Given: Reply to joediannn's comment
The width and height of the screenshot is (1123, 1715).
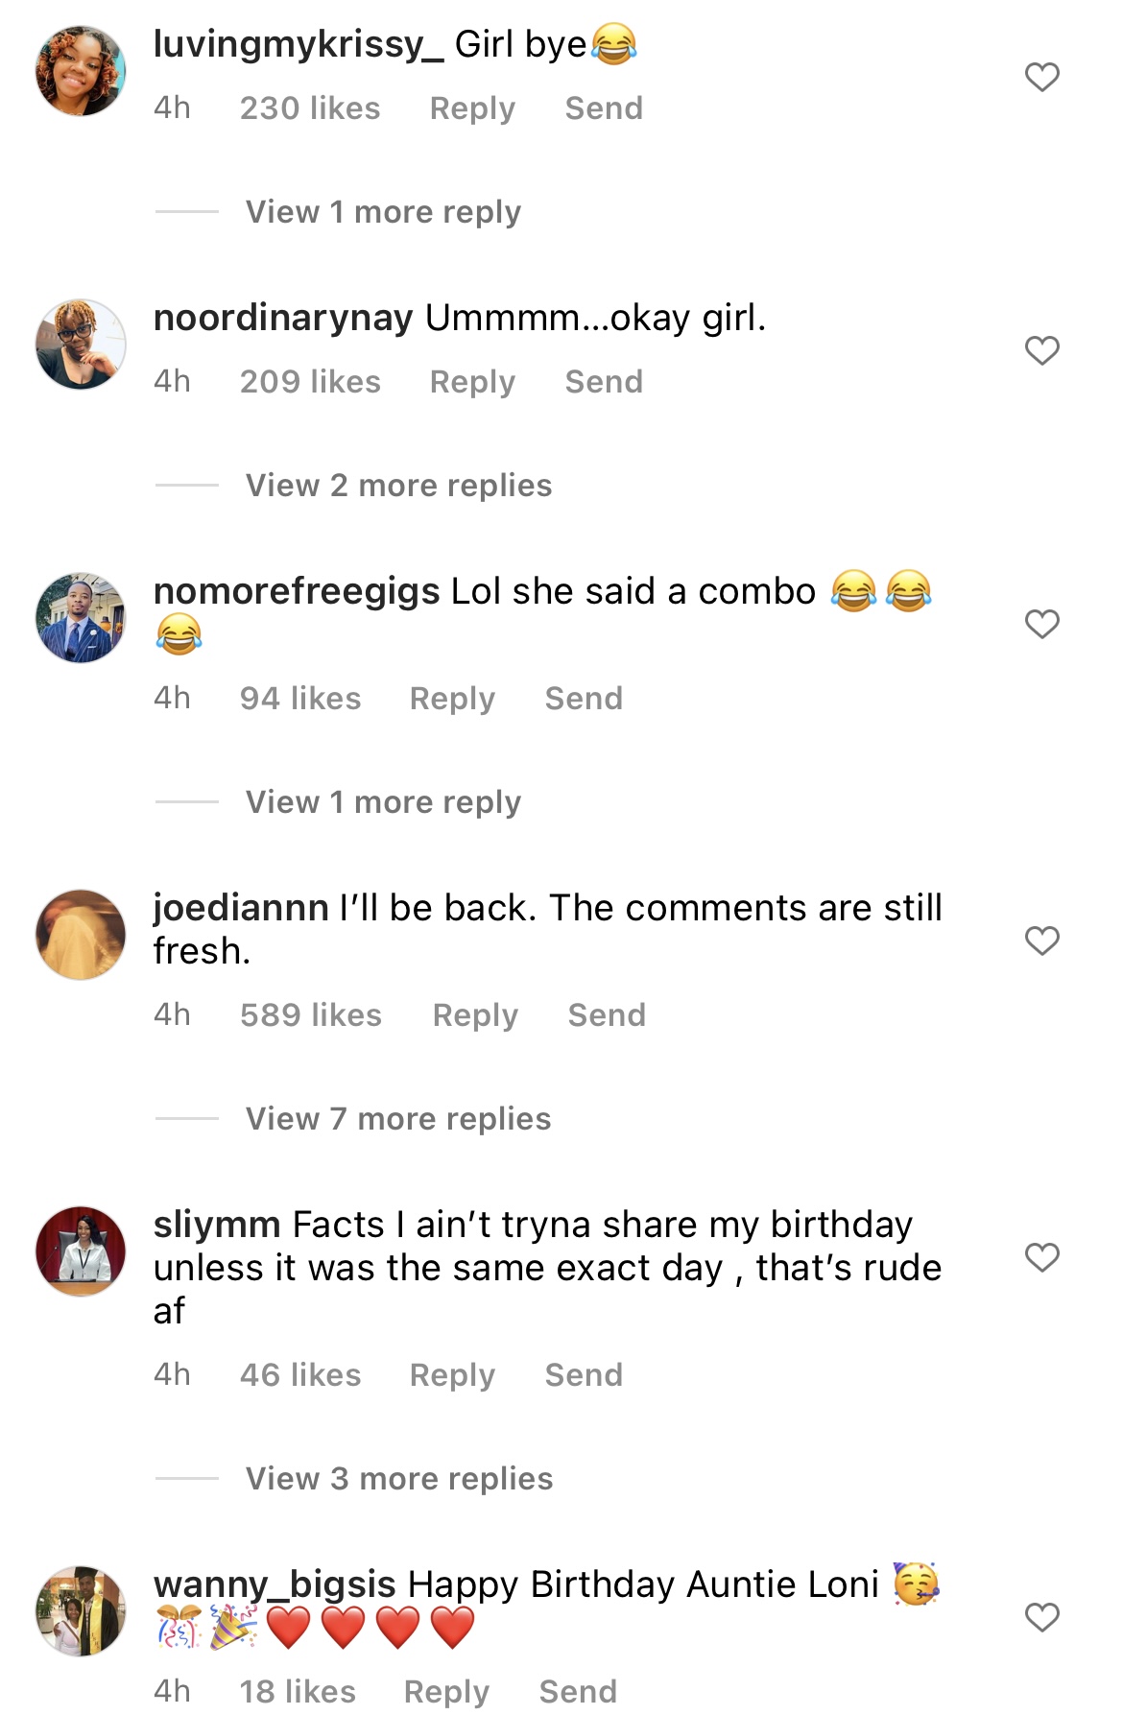Looking at the screenshot, I should coord(474,1014).
